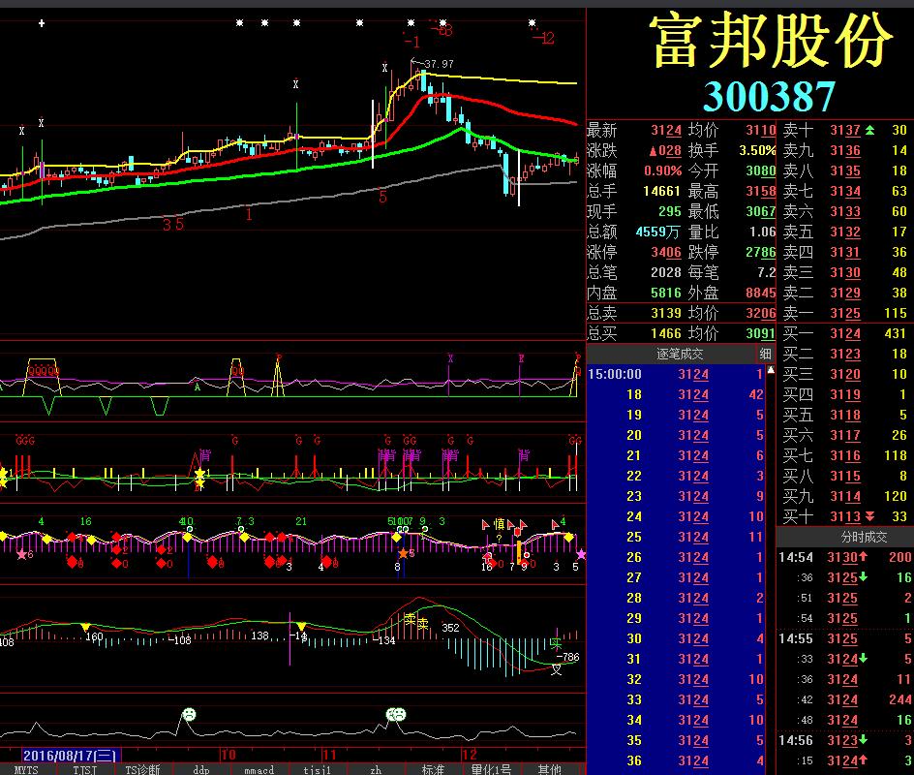
Task: Open the MYTS indicator tab
Action: point(26,770)
